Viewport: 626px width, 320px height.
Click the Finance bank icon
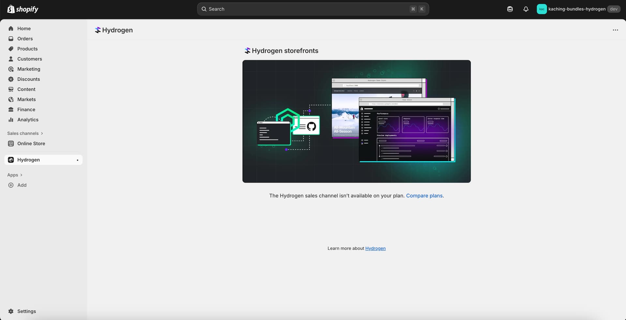(11, 110)
